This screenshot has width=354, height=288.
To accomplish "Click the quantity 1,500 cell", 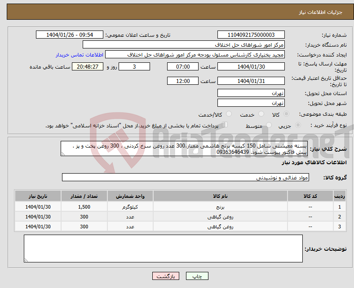I will point(84,207).
